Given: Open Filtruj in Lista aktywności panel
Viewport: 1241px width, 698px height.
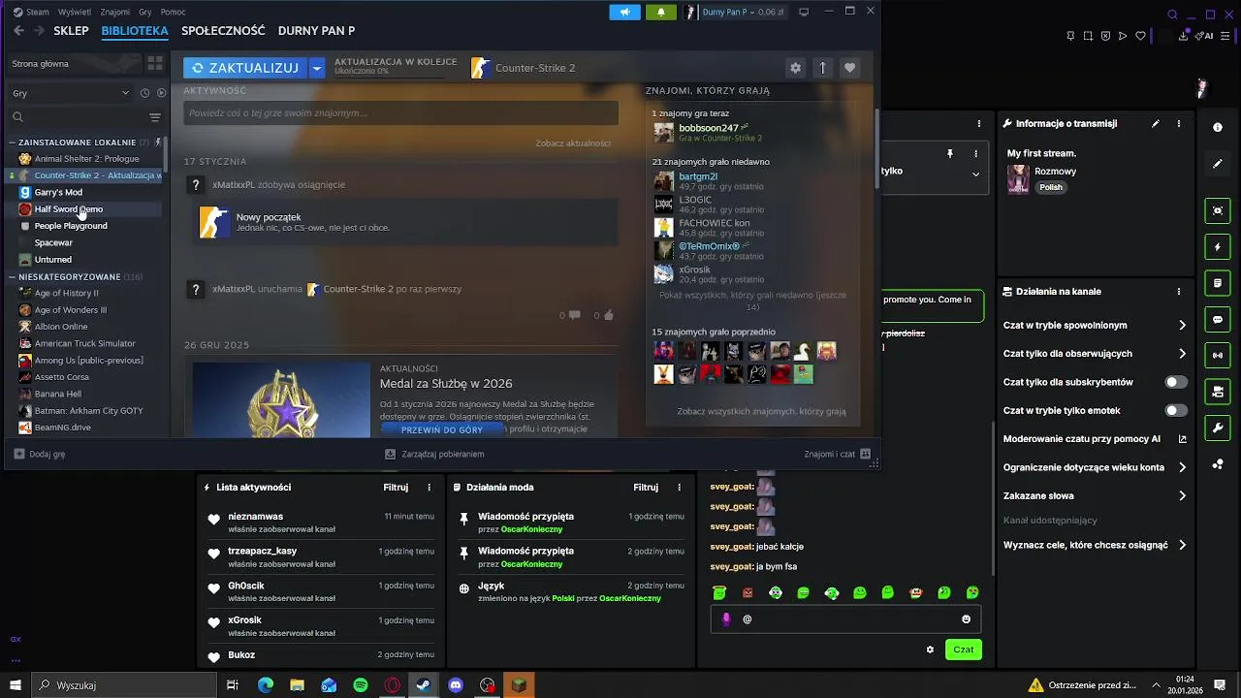Looking at the screenshot, I should coord(396,488).
